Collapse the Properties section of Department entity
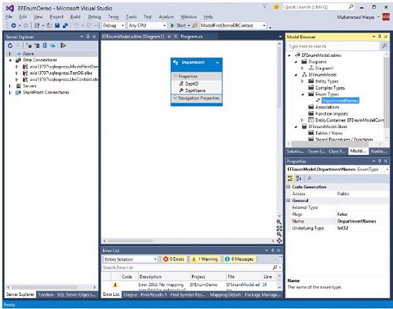393x309 pixels. point(175,76)
